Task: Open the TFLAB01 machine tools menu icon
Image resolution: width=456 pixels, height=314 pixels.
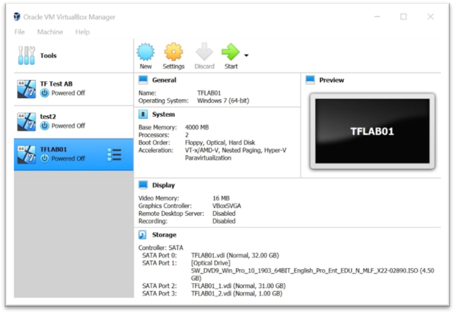Action: pyautogui.click(x=114, y=155)
